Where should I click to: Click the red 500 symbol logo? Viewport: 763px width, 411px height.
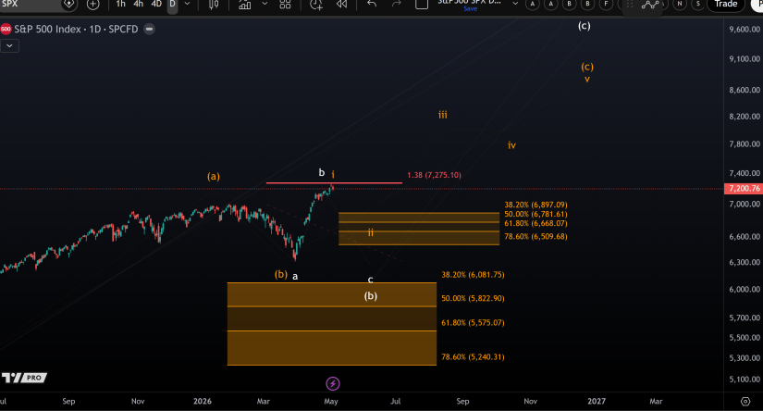(x=6, y=30)
